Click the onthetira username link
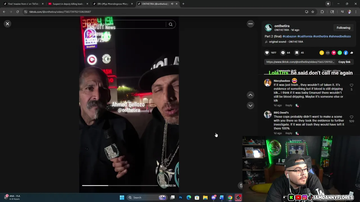The width and height of the screenshot is (360, 202). (x=282, y=26)
